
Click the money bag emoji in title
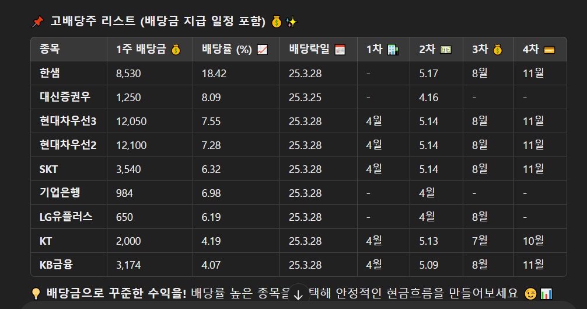pyautogui.click(x=276, y=22)
